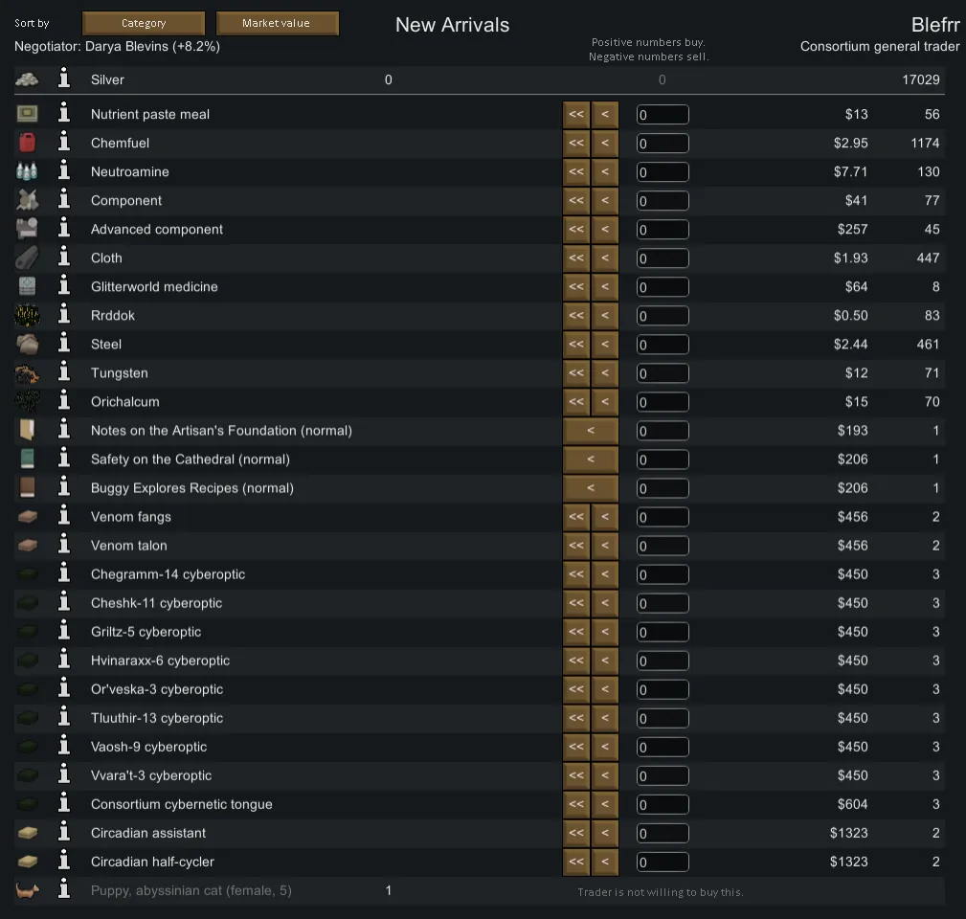Click the Steel item icon
Screen dimensions: 966x919
click(27, 344)
